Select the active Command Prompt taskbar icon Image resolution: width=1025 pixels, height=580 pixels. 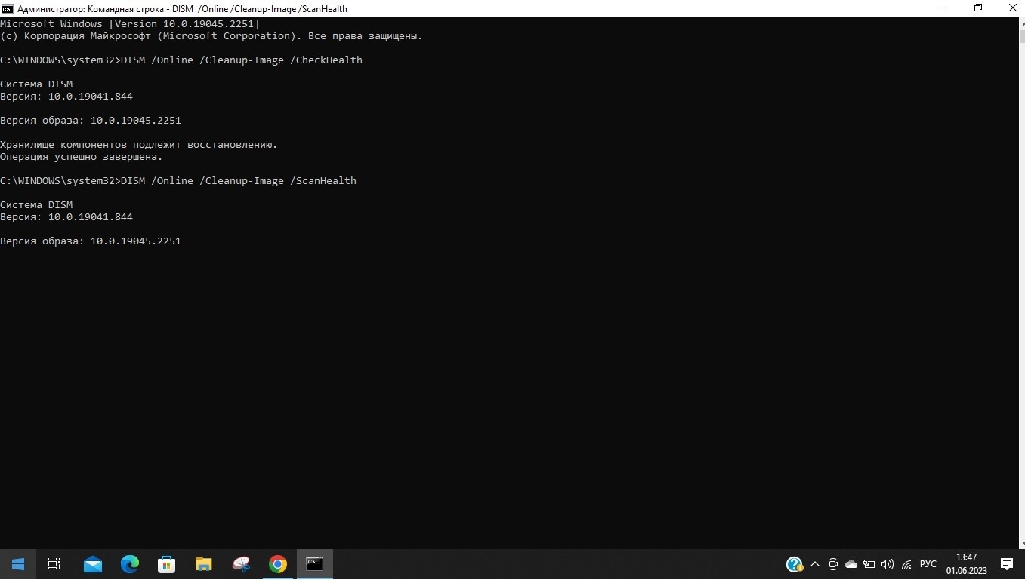pyautogui.click(x=315, y=564)
